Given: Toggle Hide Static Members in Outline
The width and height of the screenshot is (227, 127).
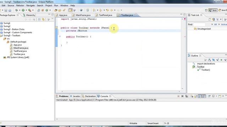Looking at the screenshot, I should click(x=217, y=60).
